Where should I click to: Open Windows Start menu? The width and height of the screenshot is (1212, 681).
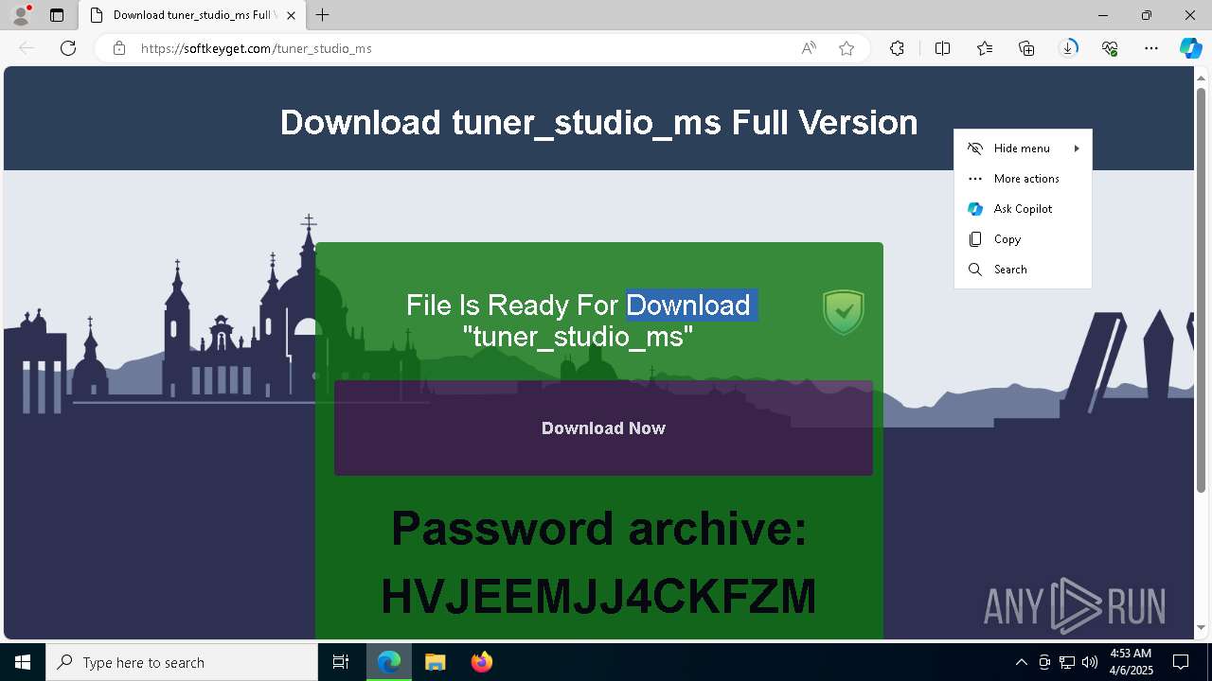(23, 662)
